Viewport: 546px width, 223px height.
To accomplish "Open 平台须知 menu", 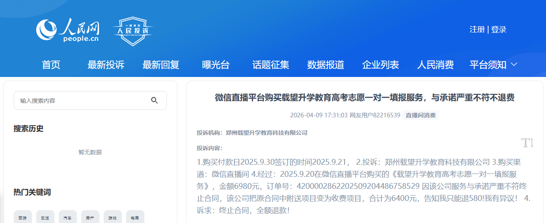I will (488, 64).
